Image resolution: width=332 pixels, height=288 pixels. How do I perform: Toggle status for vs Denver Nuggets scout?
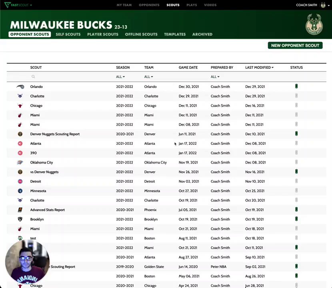(x=296, y=172)
